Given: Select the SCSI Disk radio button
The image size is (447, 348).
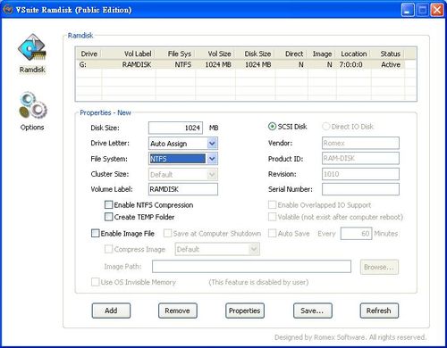Looking at the screenshot, I should click(x=272, y=127).
